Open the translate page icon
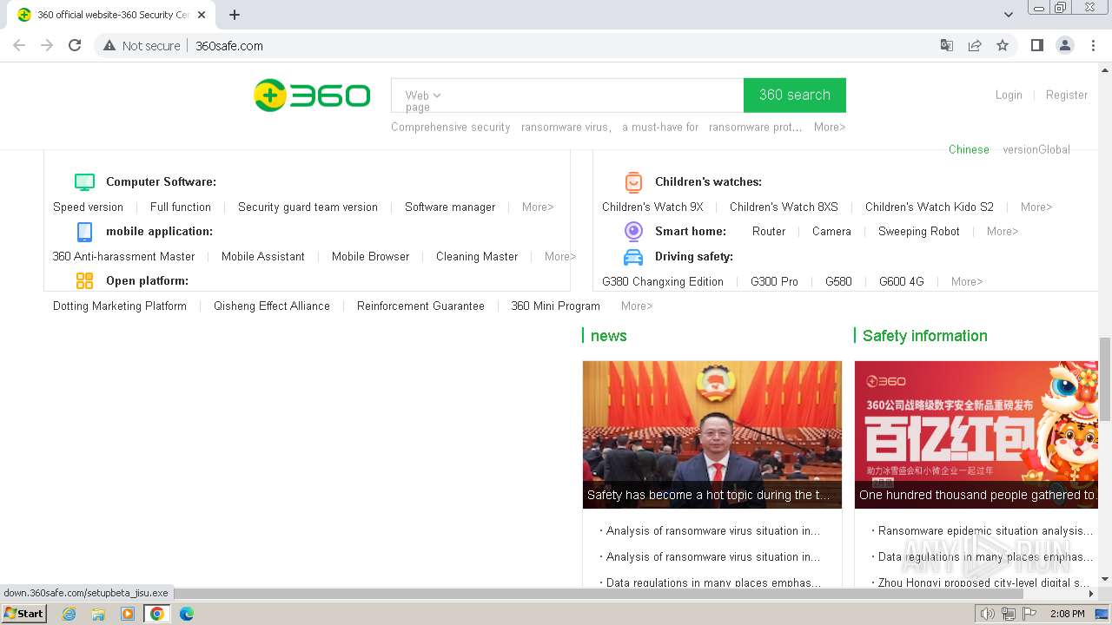Viewport: 1112px width, 625px height. tap(947, 45)
